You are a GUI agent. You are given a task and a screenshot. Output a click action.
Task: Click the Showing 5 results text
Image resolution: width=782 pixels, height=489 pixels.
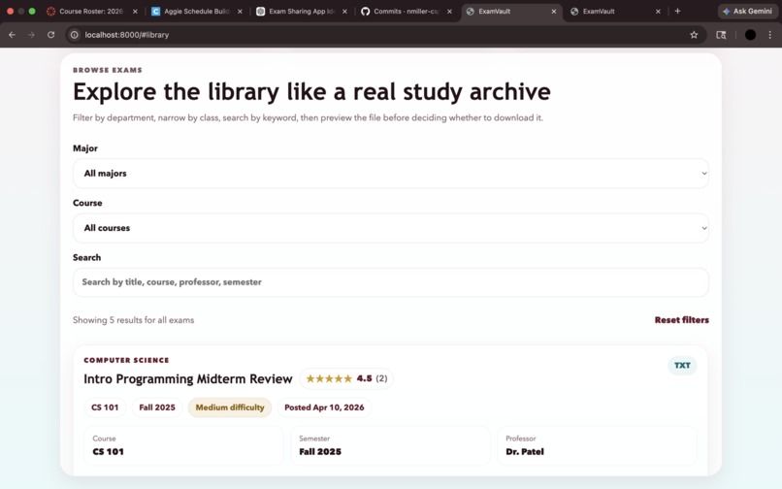(x=133, y=320)
